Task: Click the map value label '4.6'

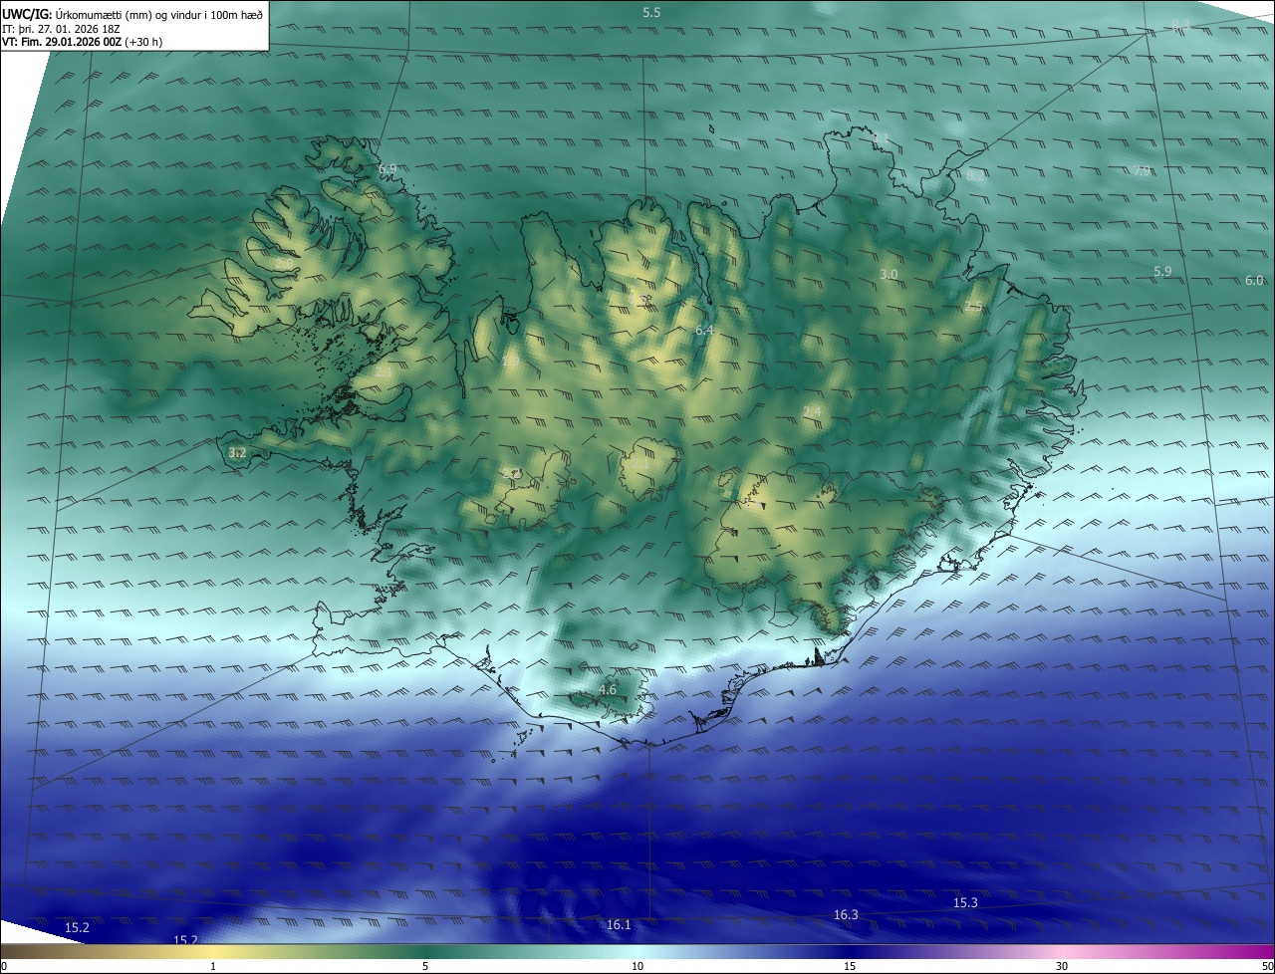Action: click(x=608, y=689)
